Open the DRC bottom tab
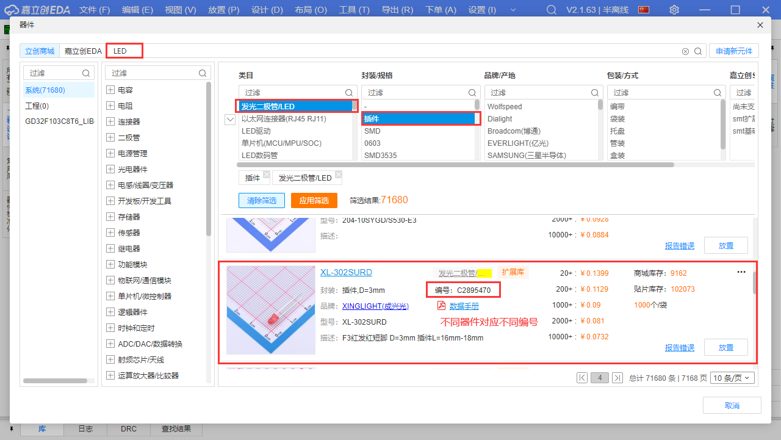The width and height of the screenshot is (781, 440). point(129,429)
